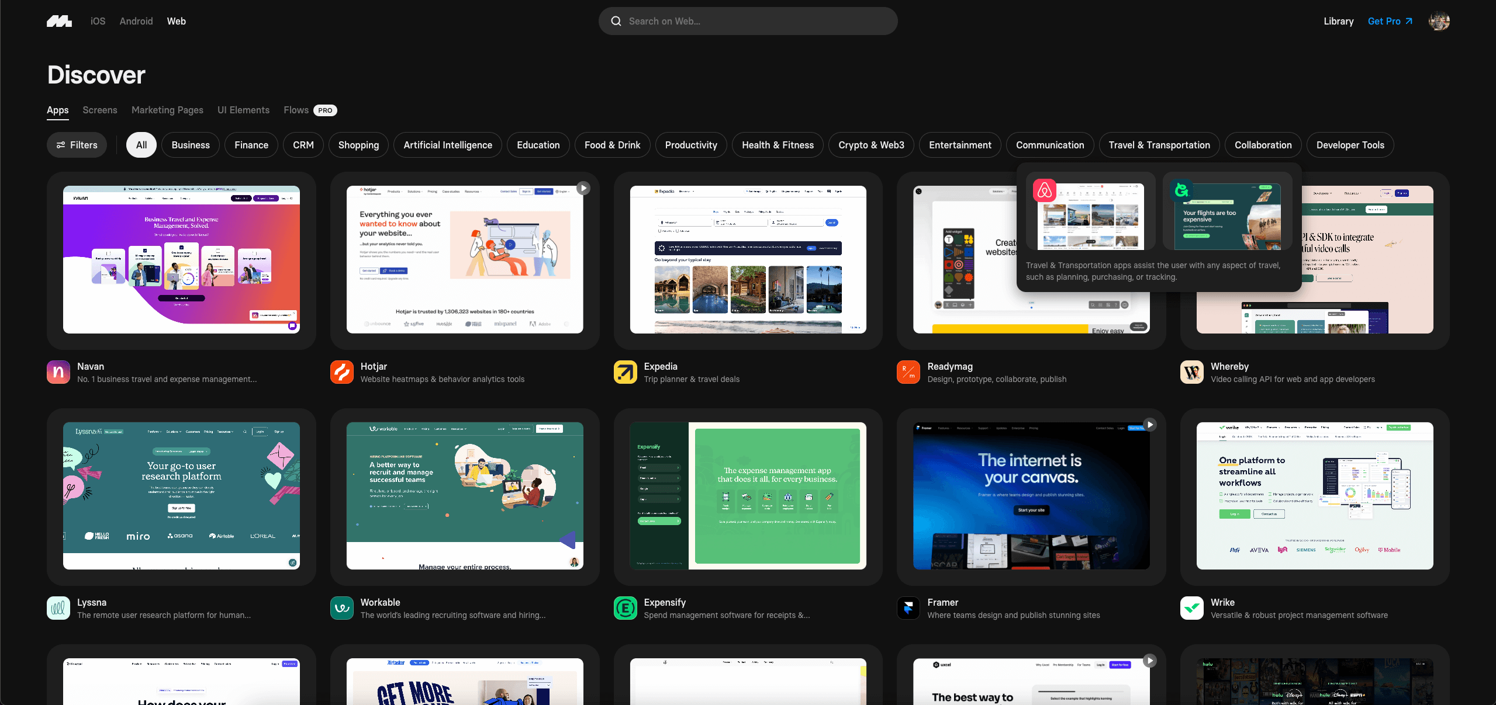Click the Mobbin logo icon
Image resolution: width=1496 pixels, height=705 pixels.
(59, 22)
